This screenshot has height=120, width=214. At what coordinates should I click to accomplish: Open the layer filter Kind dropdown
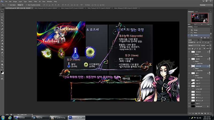(192, 42)
